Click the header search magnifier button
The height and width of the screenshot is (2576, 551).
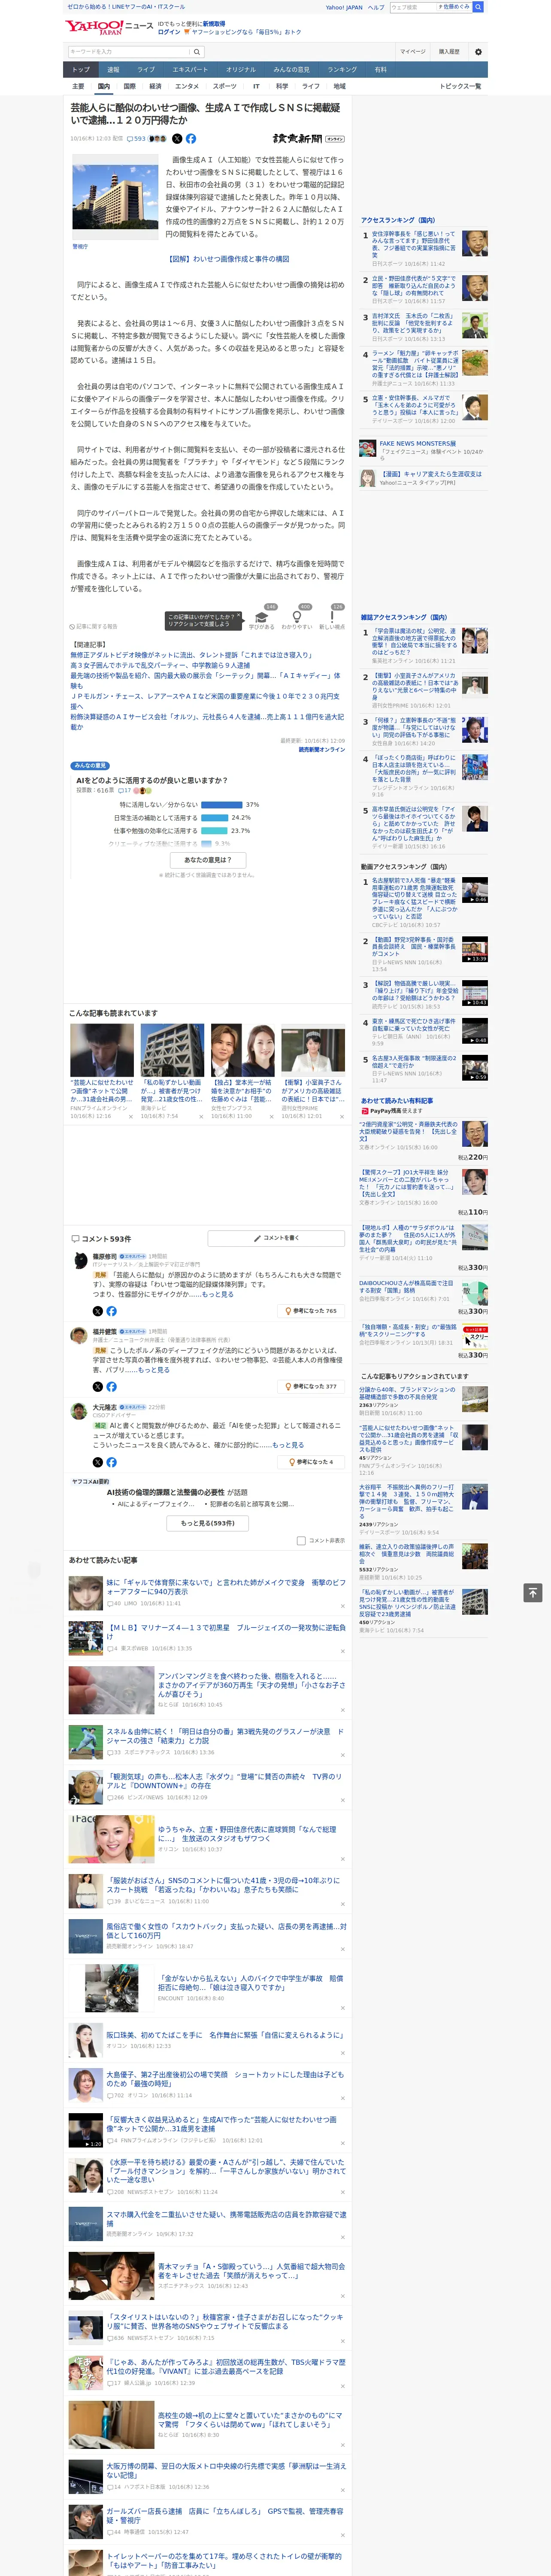point(478,7)
